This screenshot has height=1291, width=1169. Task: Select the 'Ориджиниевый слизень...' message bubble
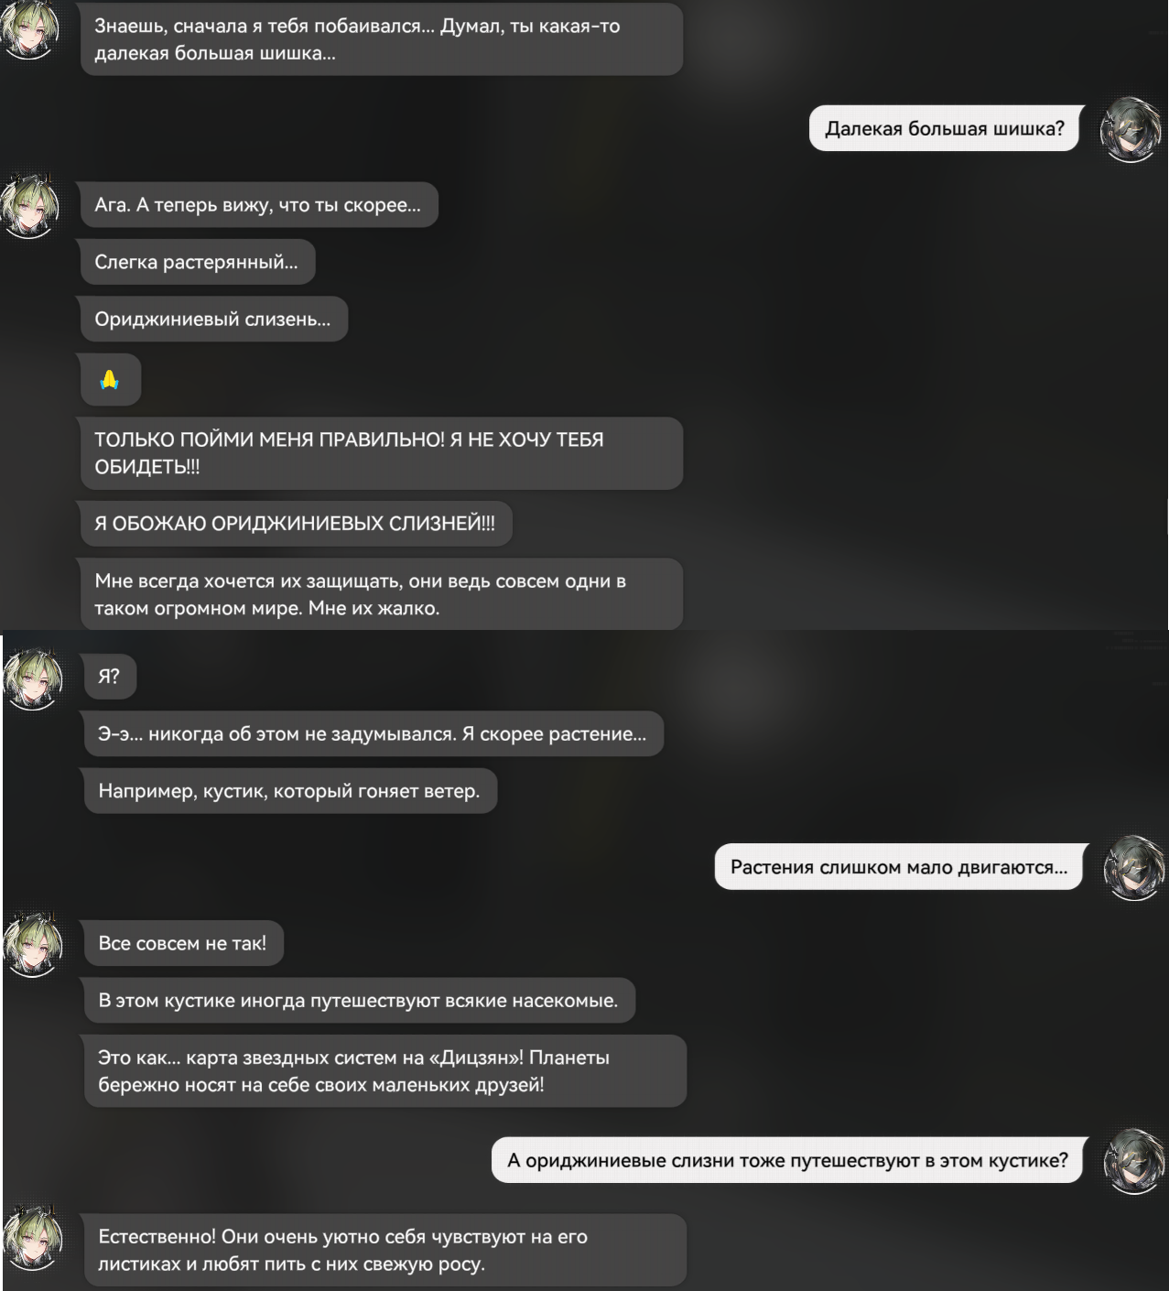click(213, 319)
